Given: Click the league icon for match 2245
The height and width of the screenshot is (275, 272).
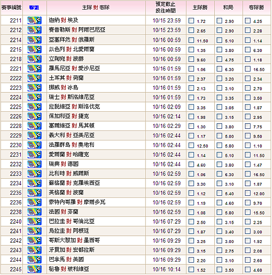Looking at the screenshot, I should point(34,269).
